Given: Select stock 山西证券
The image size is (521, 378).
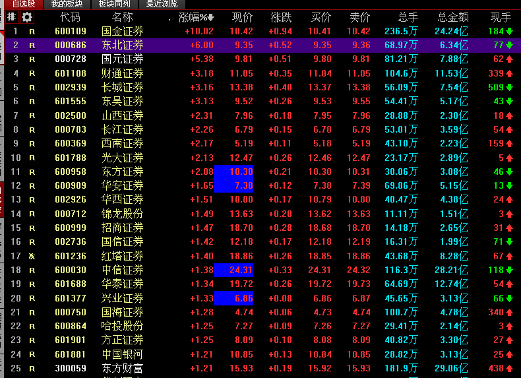Looking at the screenshot, I should click(122, 115).
